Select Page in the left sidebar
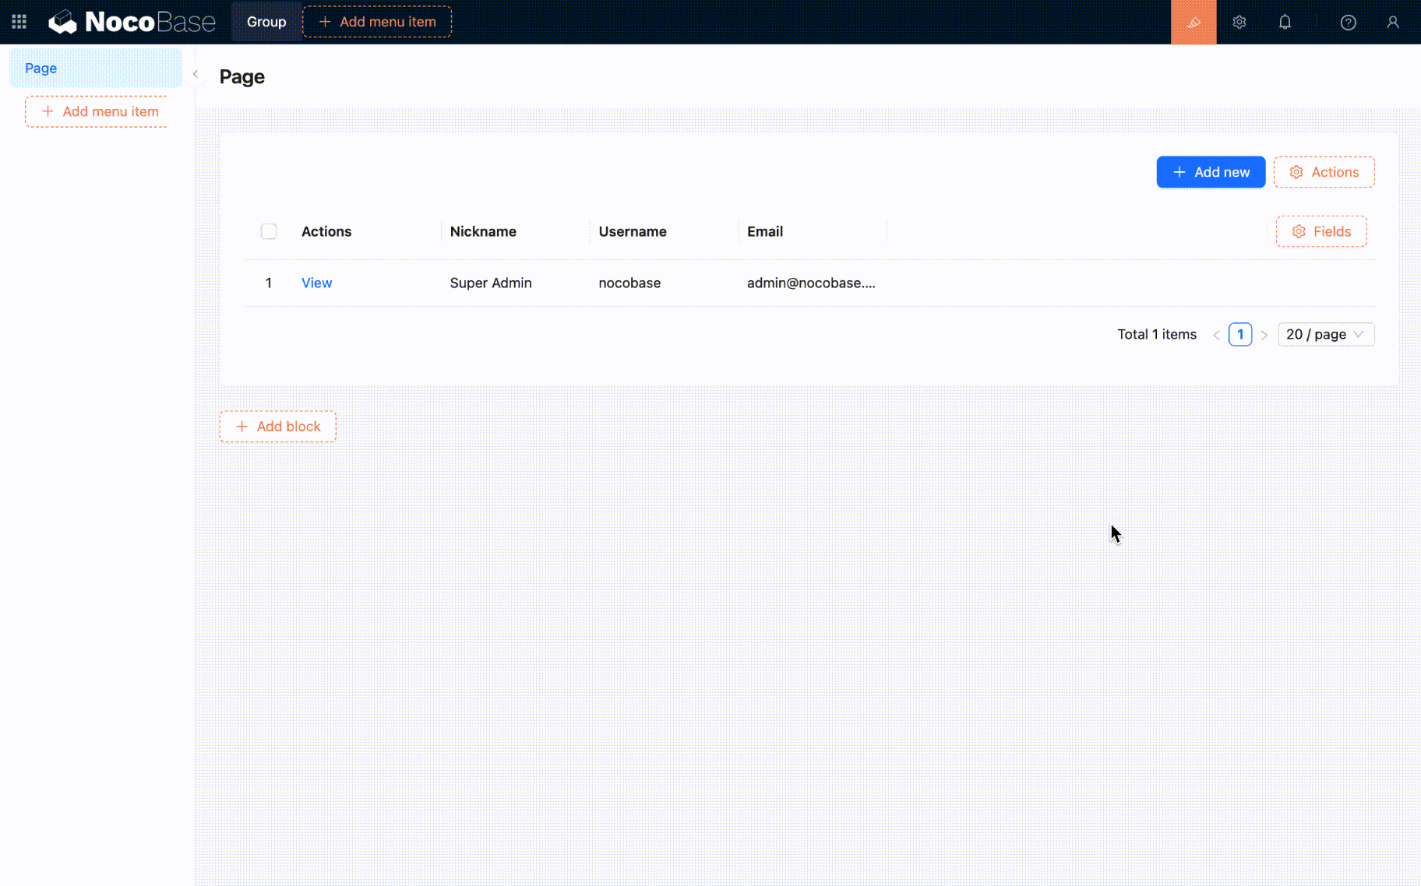 95,68
